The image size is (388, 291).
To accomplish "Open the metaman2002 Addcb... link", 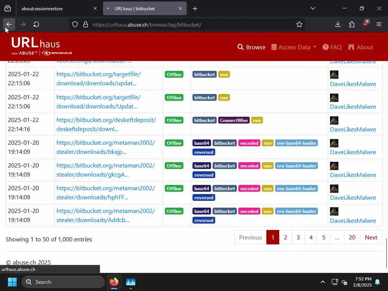I will pos(106,216).
